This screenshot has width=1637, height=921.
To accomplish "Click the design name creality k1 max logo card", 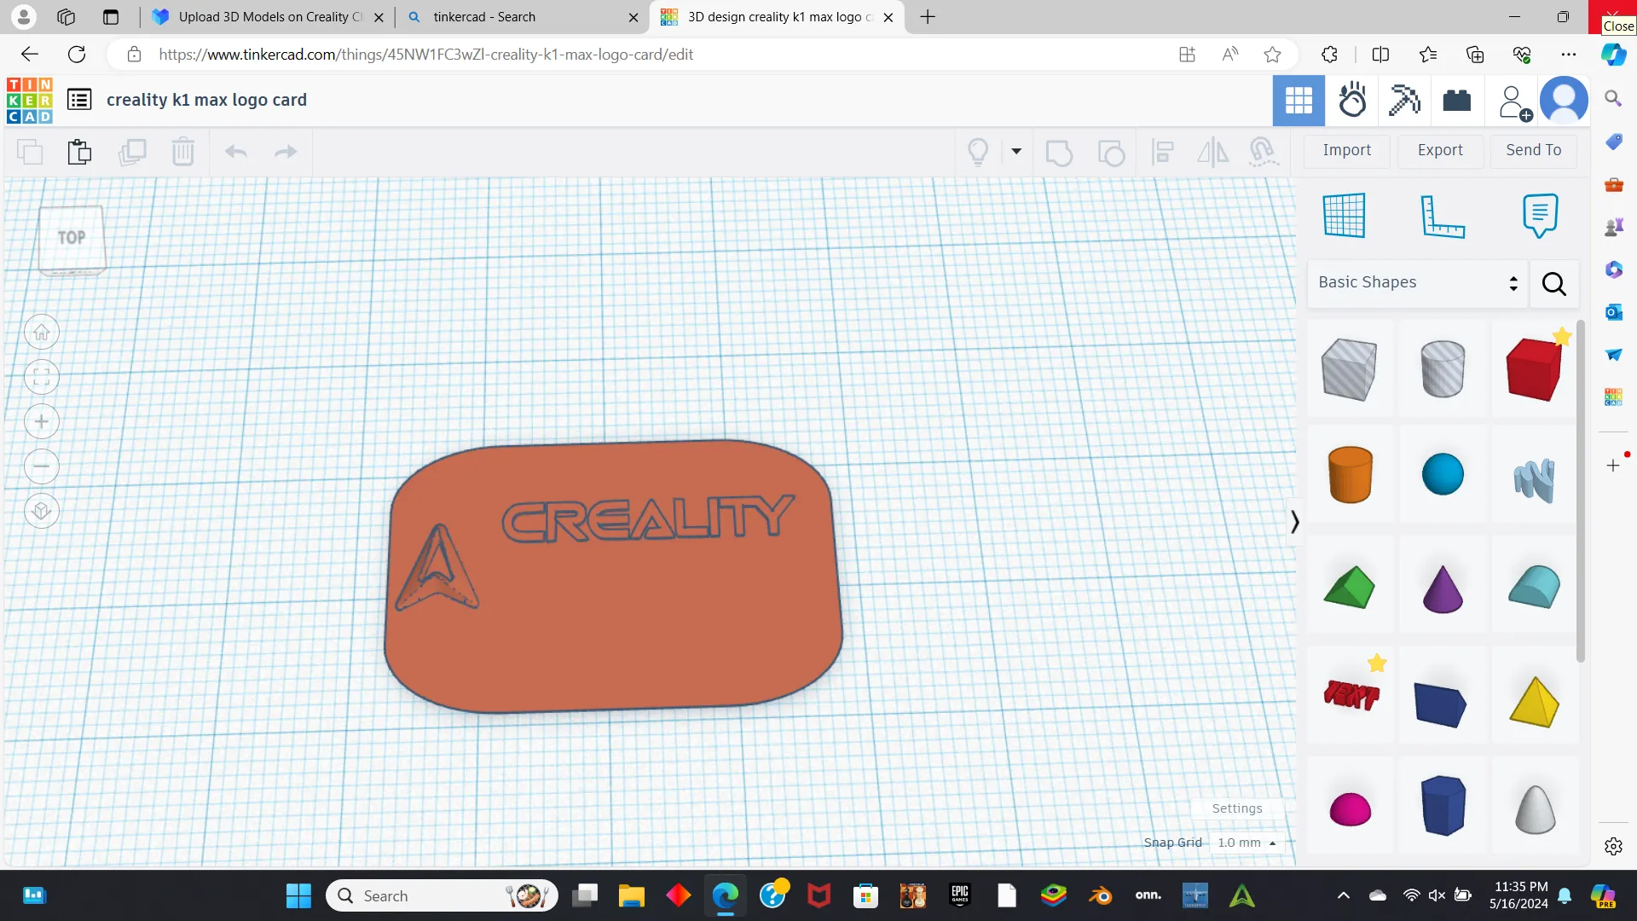I will tap(206, 100).
